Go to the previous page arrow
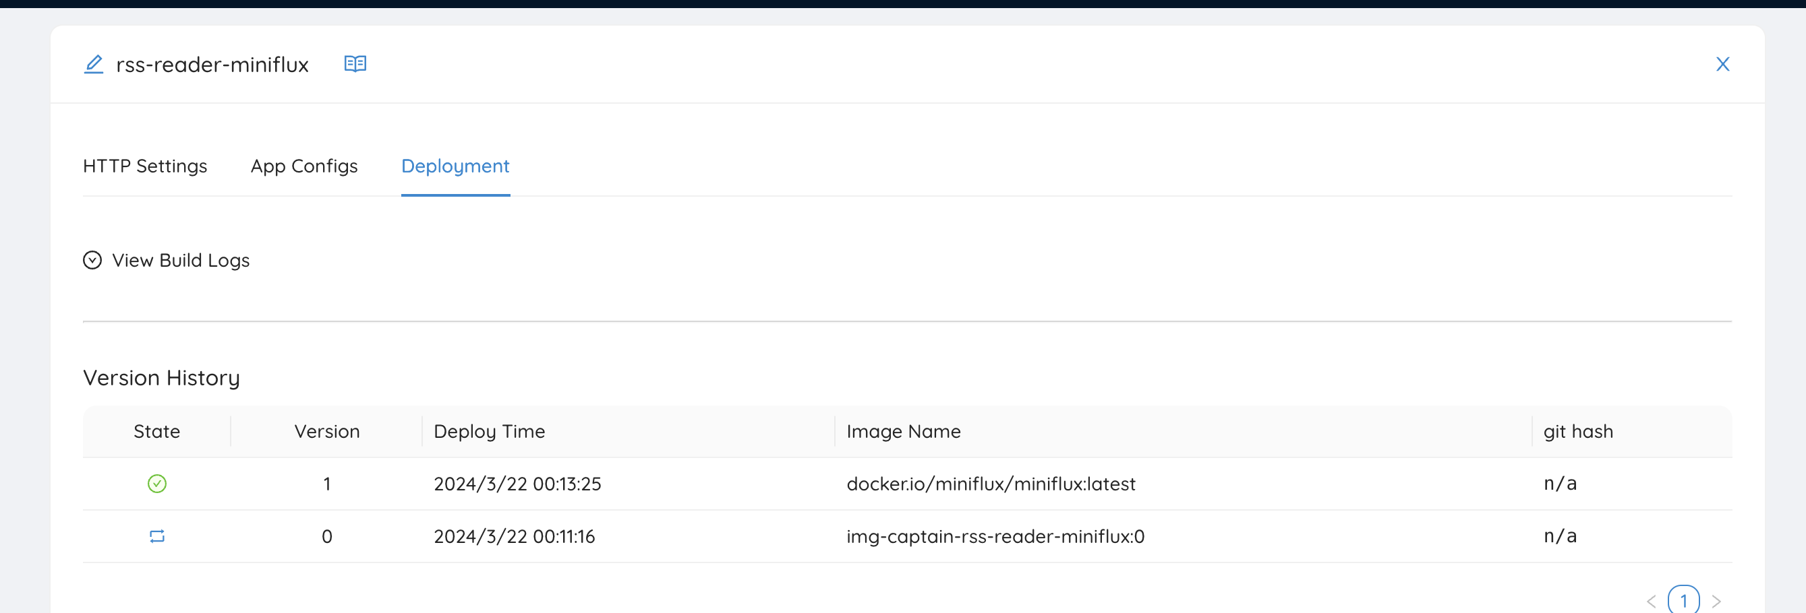This screenshot has height=613, width=1806. 1651,601
